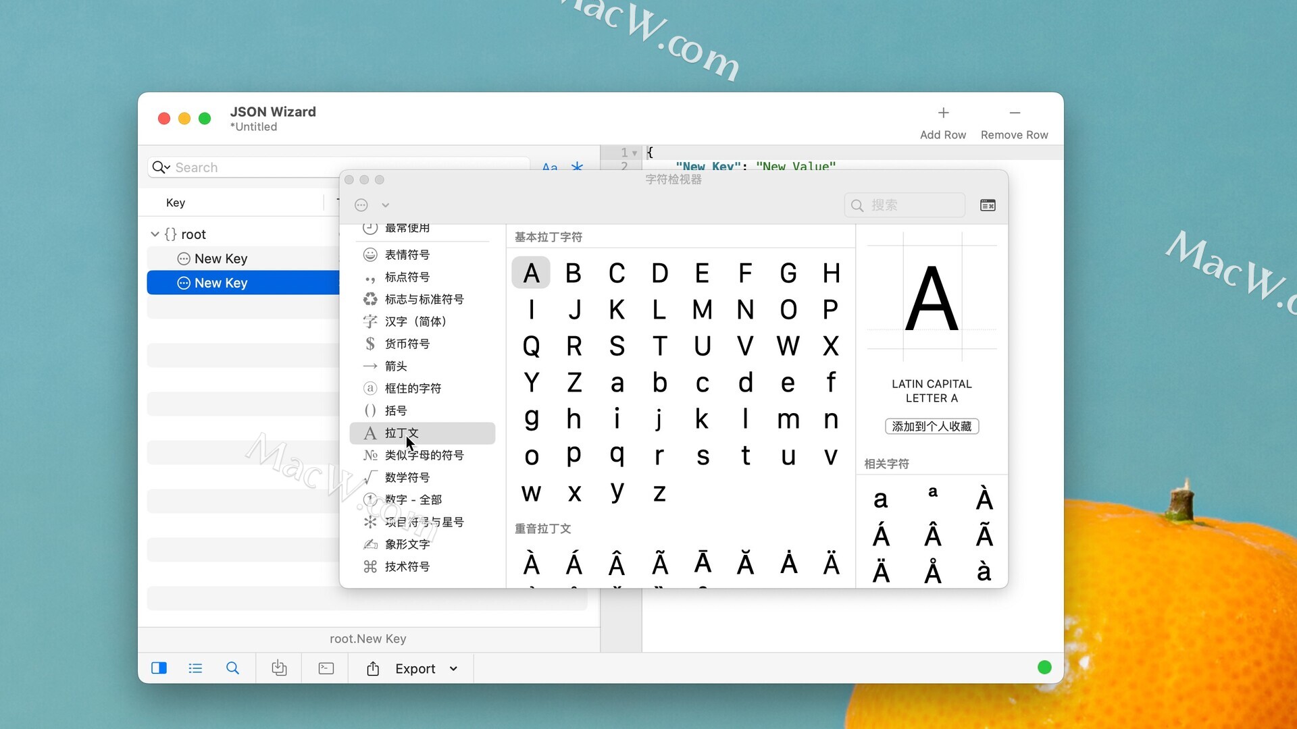Click the share icon beside Export
This screenshot has width=1297, height=729.
[x=373, y=668]
